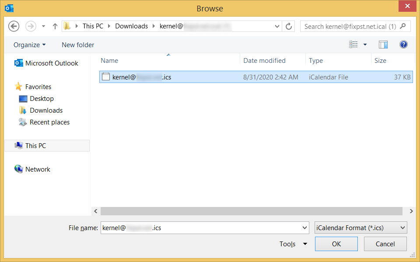Open the iCalendar Format file type dropdown
The image size is (420, 262).
360,228
